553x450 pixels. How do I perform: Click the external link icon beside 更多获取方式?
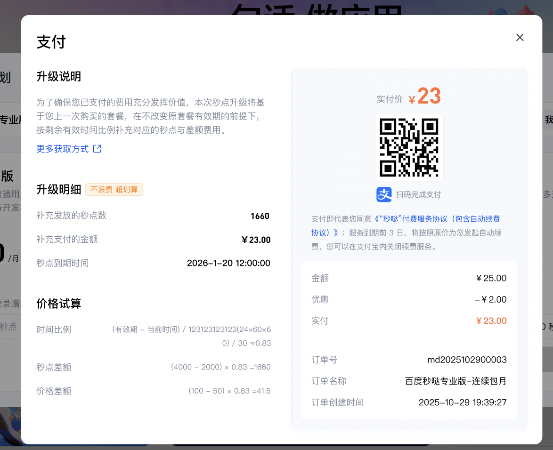[x=98, y=149]
